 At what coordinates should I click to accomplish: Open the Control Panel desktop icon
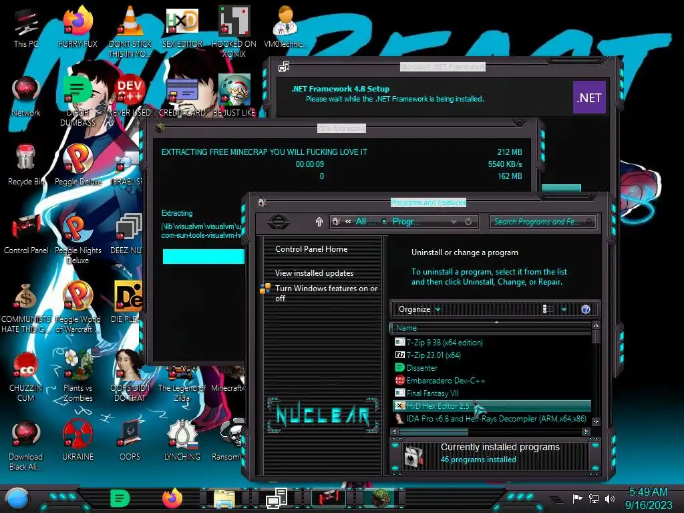click(x=26, y=234)
